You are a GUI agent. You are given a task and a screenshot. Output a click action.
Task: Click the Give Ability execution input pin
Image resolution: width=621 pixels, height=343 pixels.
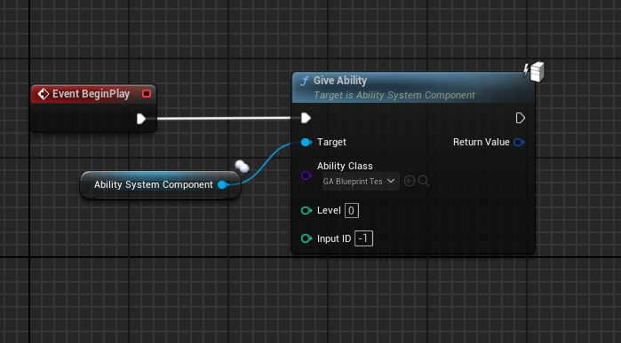click(306, 118)
